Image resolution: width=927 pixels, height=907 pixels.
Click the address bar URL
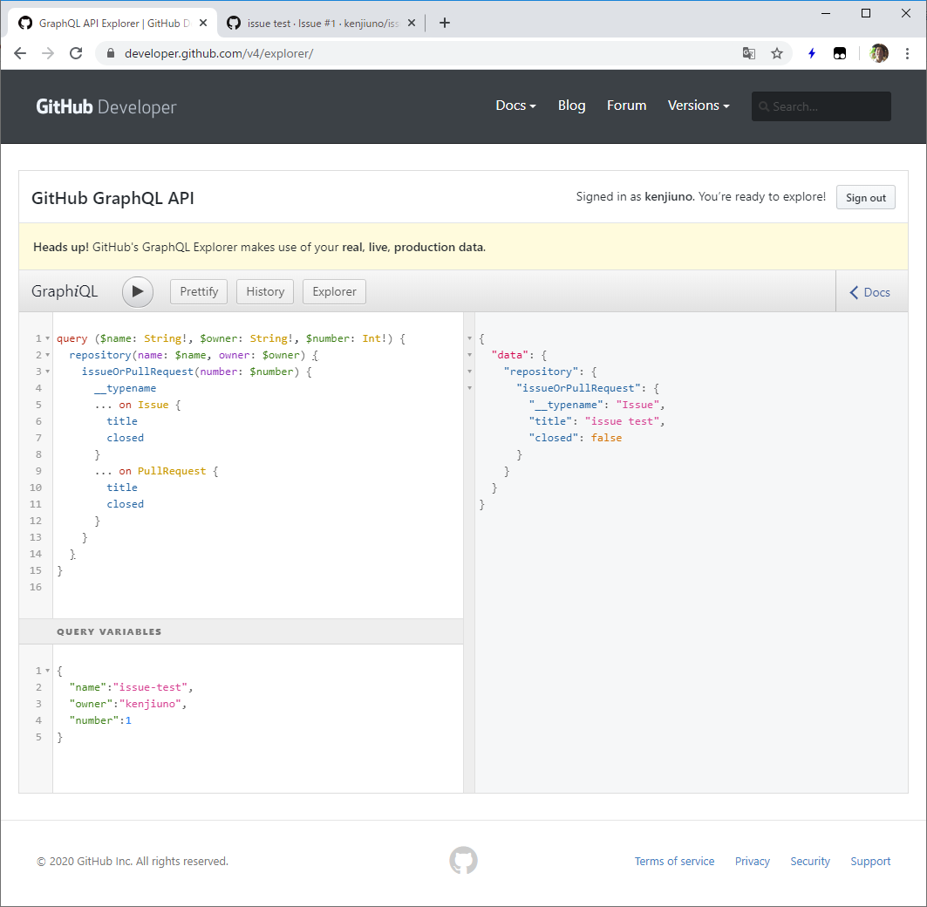tap(219, 54)
